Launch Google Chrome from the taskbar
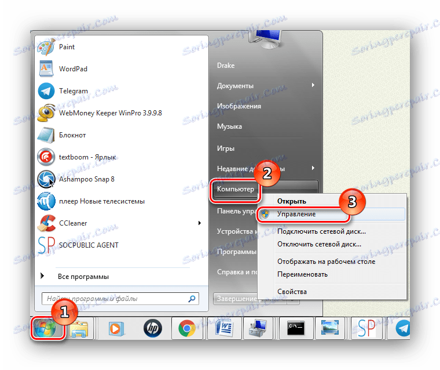Screen dimensions: 440x370 (x=187, y=328)
